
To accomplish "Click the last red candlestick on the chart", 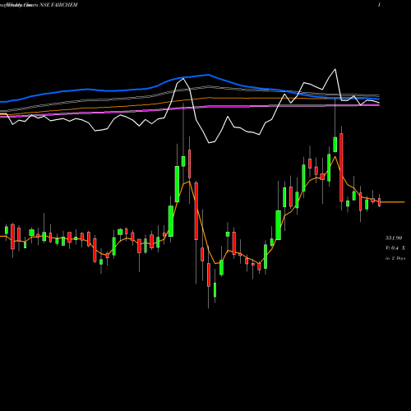I will point(380,202).
